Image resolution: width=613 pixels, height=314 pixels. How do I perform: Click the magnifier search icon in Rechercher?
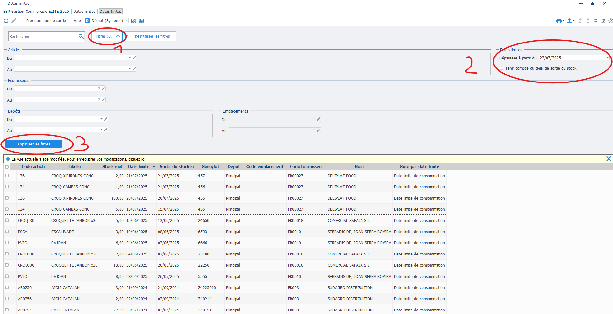(x=81, y=36)
